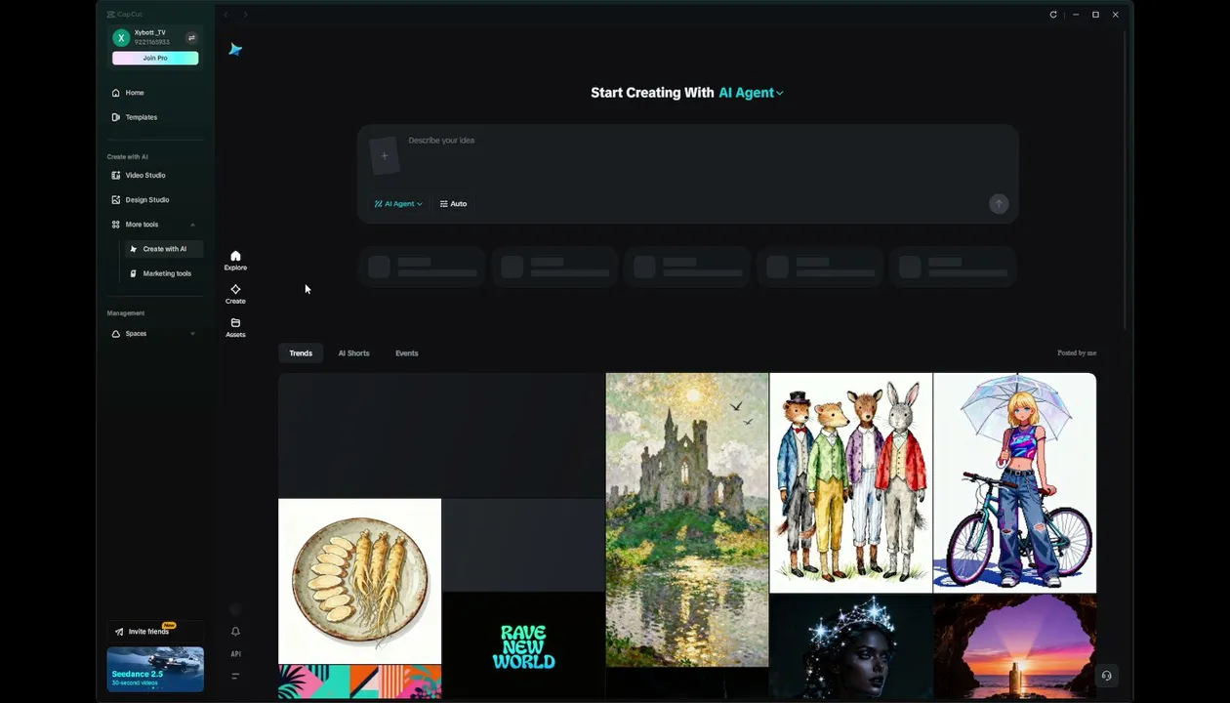Expand the Spaces section
The image size is (1230, 703).
click(x=192, y=334)
